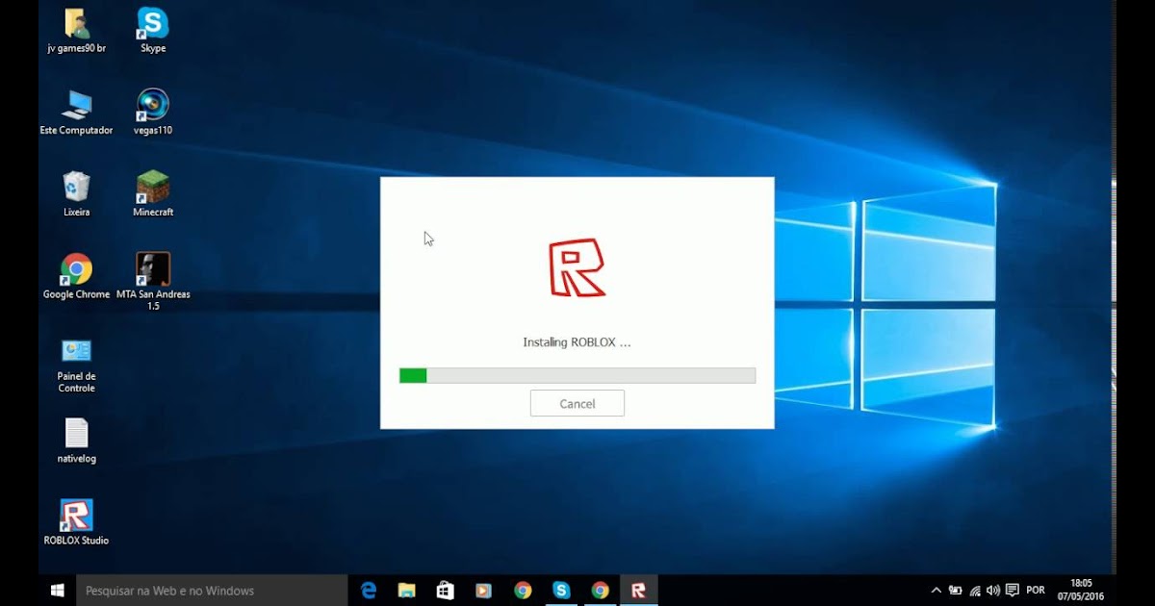Open File Explorer from the taskbar
The width and height of the screenshot is (1155, 606).
[407, 591]
